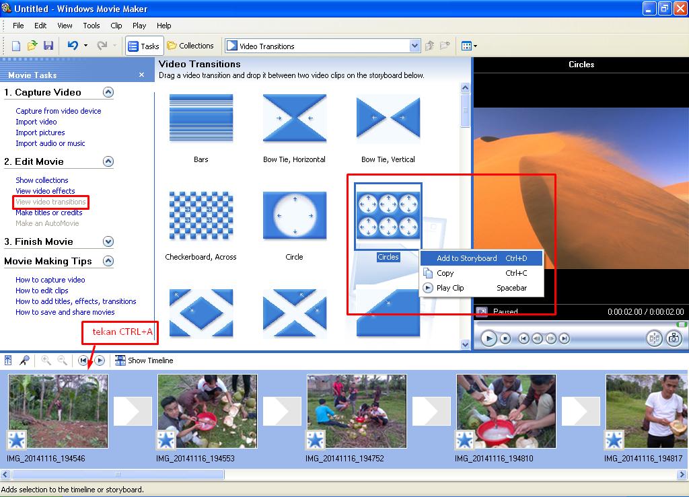
Task: Click the Split Clip icon
Action: tap(654, 338)
